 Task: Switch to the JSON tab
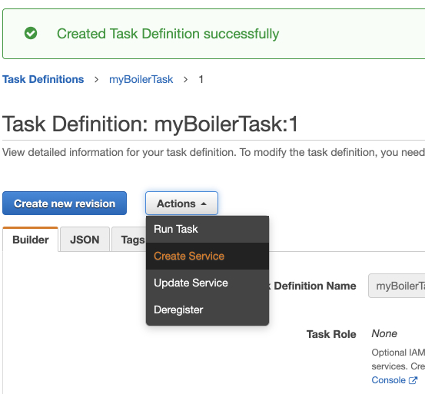tap(85, 240)
